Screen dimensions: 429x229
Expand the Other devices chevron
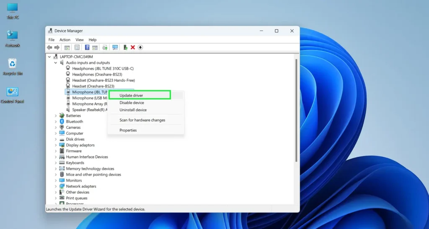pyautogui.click(x=56, y=192)
